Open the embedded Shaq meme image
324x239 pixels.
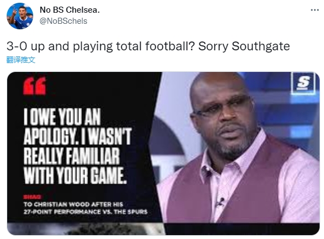pos(163,147)
